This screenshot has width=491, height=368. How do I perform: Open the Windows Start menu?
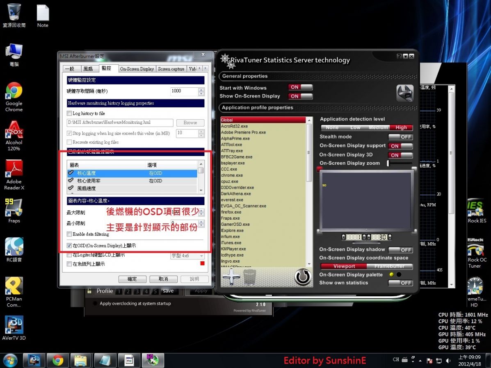pyautogui.click(x=10, y=360)
